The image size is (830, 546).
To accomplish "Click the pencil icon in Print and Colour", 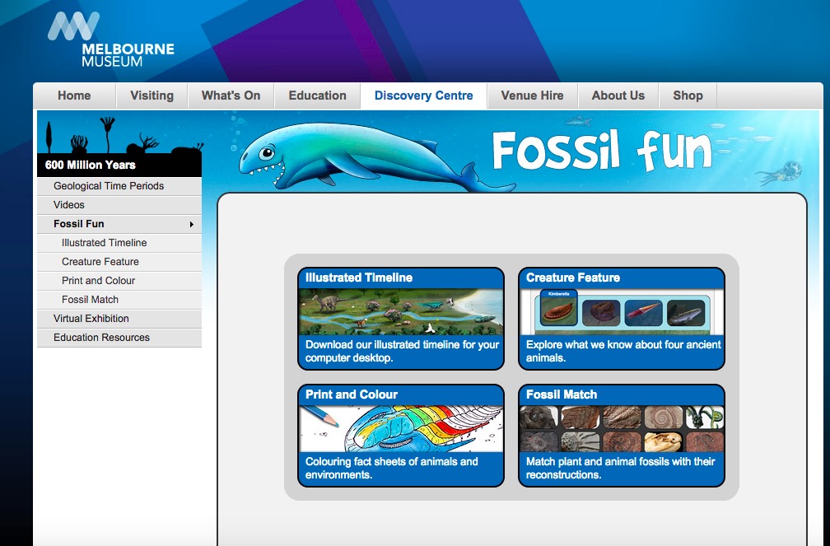I will [x=321, y=416].
